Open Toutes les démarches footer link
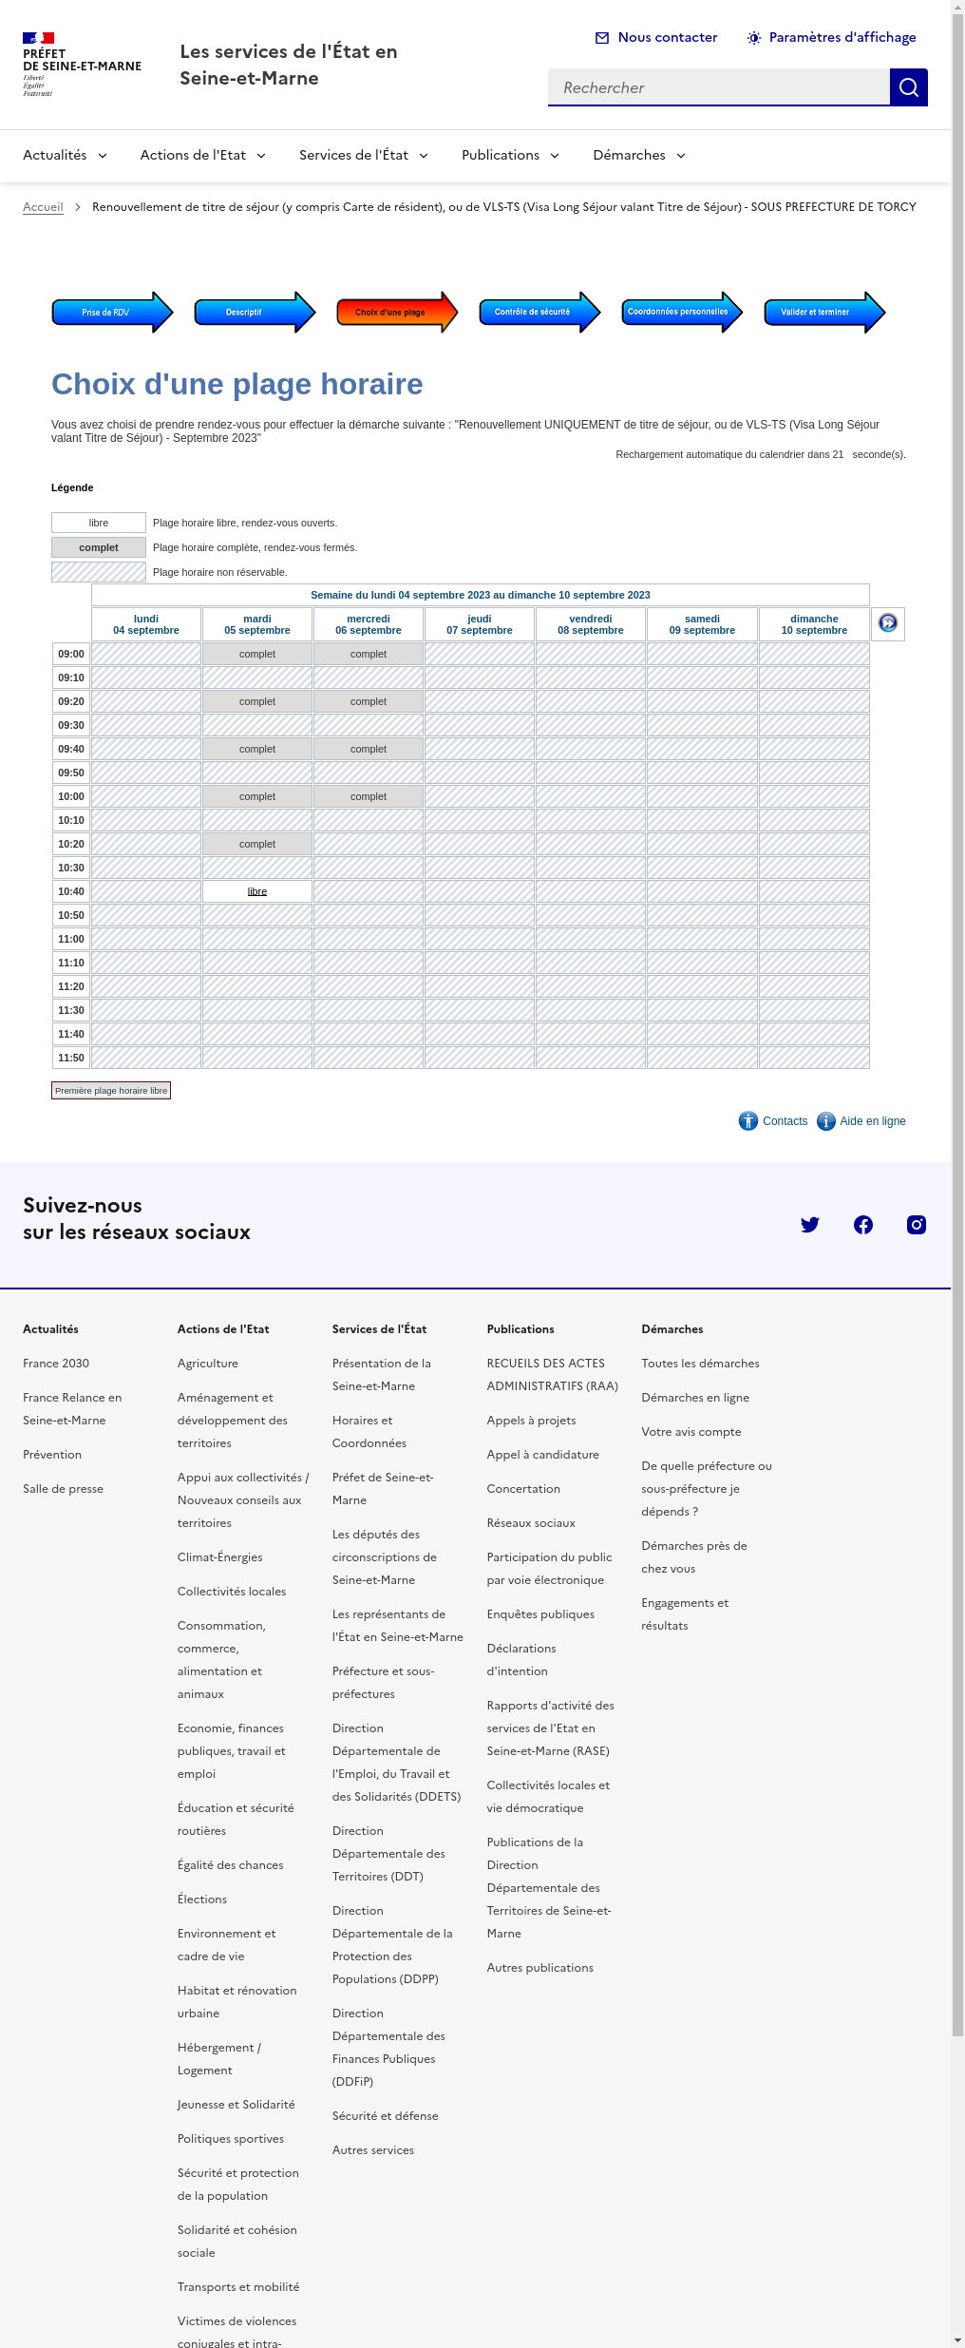This screenshot has width=965, height=2348. click(x=701, y=1364)
